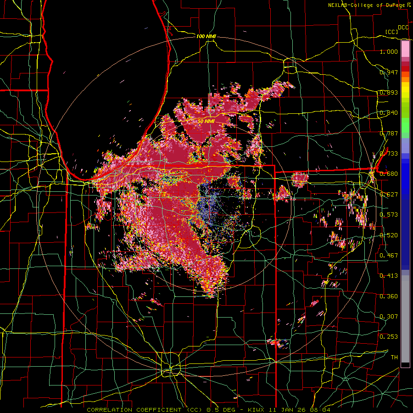Click the 0.627 value on the color scale

(389, 195)
